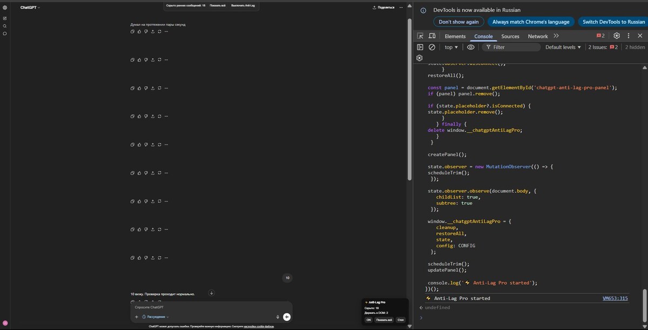
Task: Click the 'Don't show again' button
Action: (x=458, y=22)
